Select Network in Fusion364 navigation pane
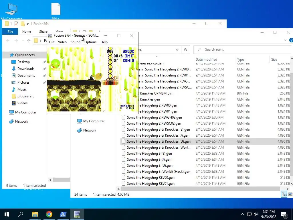This screenshot has width=293, height=220. (x=21, y=121)
